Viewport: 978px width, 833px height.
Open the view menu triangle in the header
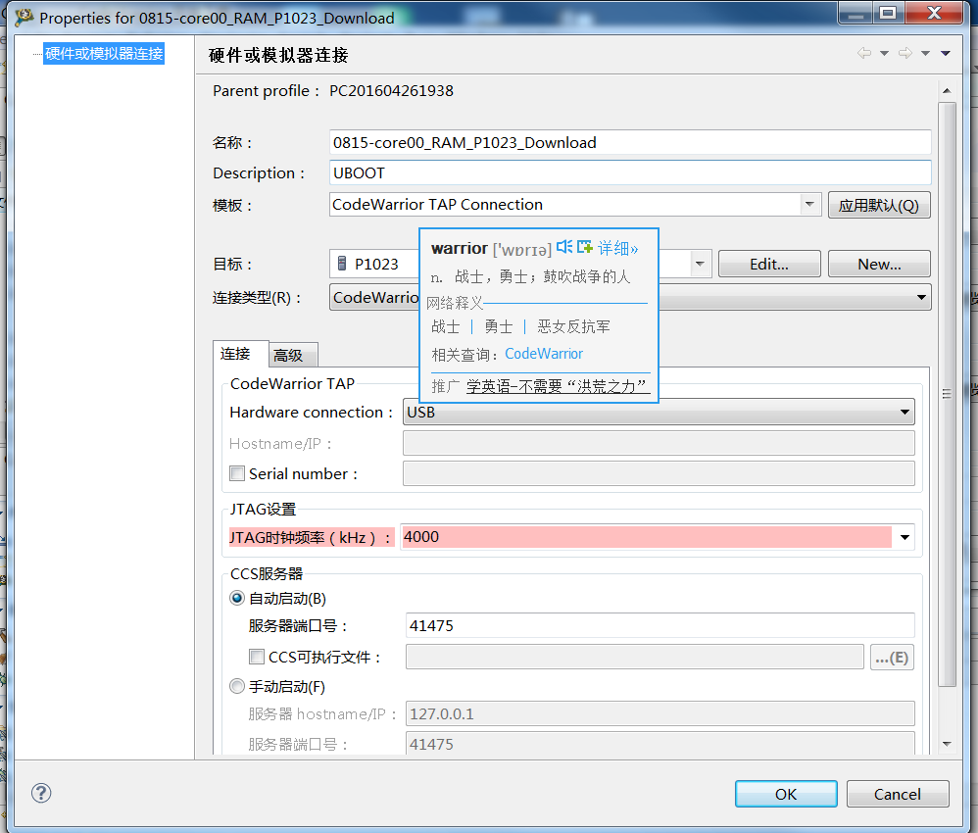pos(946,54)
